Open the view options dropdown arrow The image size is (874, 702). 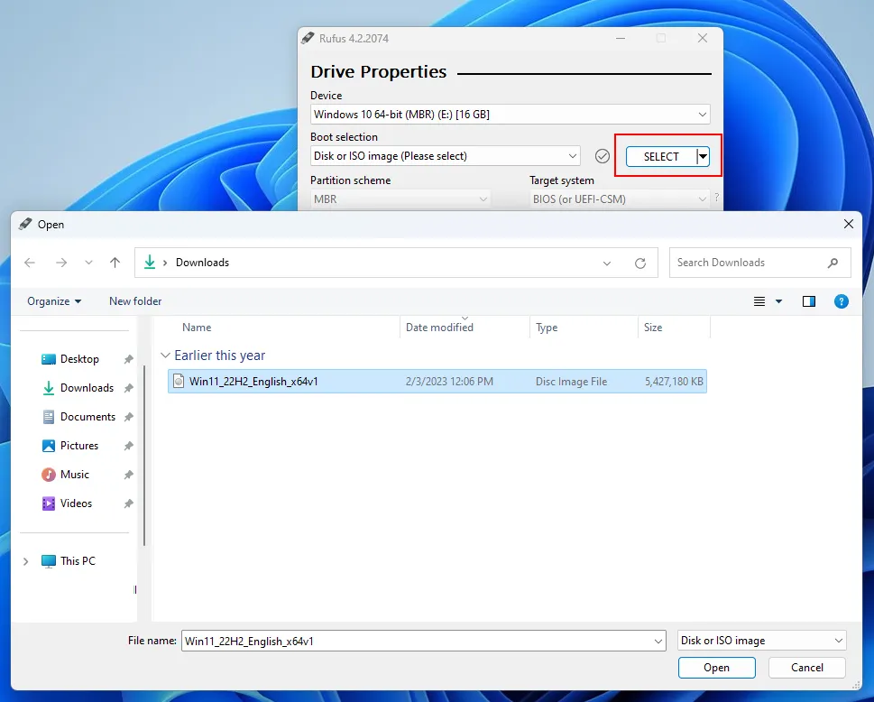(x=778, y=301)
